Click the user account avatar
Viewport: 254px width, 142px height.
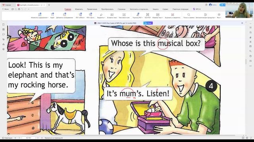pos(210,5)
